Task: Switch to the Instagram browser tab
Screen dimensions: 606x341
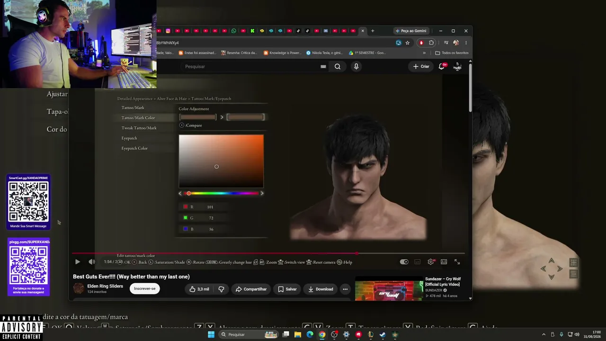Action: click(x=168, y=31)
